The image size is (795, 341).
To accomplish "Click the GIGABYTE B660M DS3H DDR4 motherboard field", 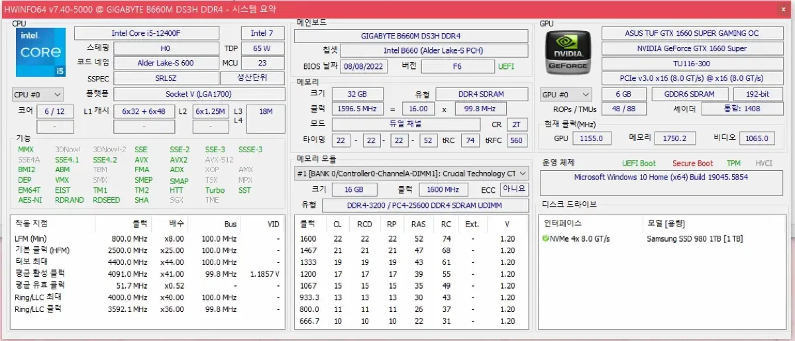I will click(411, 36).
